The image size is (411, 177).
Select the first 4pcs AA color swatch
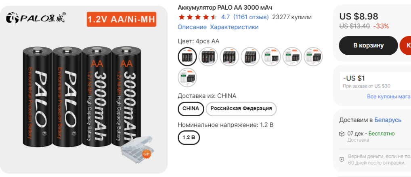[x=187, y=57]
